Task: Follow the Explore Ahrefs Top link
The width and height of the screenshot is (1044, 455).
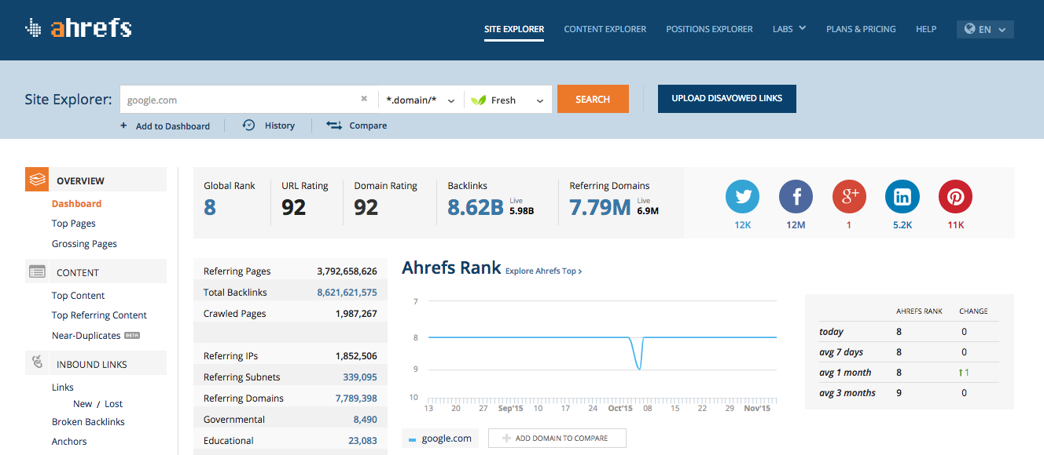Action: 543,271
